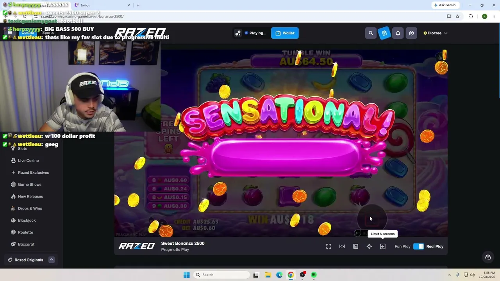Open the Wallet button
Viewport: 500px width, 281px height.
click(285, 33)
